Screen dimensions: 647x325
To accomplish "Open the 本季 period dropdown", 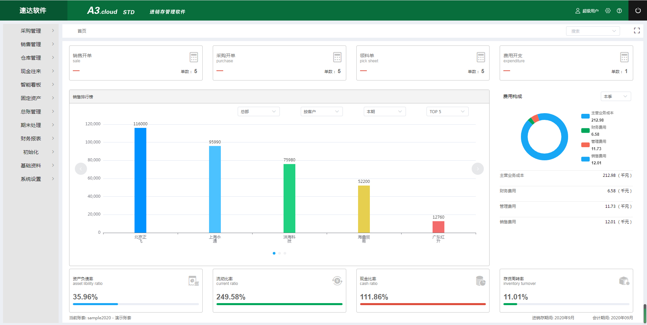I will [615, 96].
